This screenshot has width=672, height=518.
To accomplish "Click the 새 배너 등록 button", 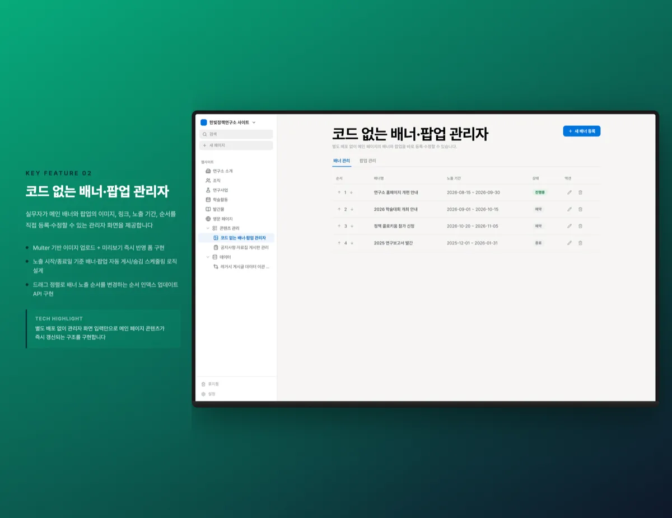I will 581,131.
